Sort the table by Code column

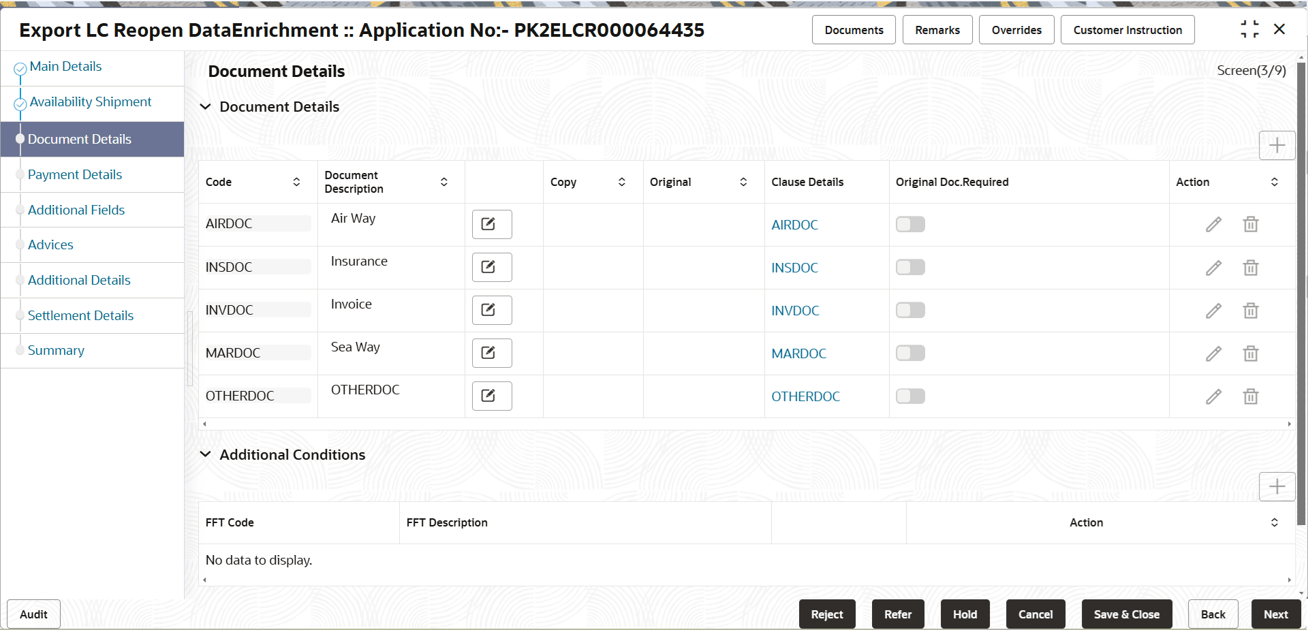[x=296, y=182]
